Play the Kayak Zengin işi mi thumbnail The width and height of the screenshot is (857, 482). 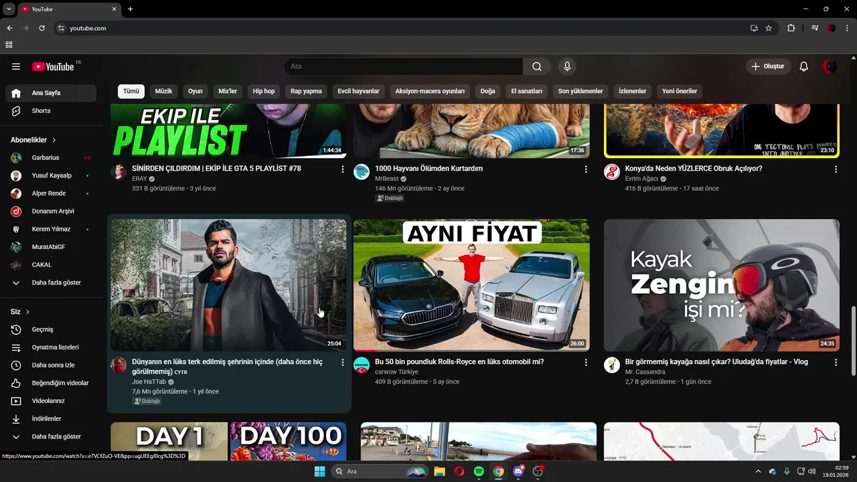(x=722, y=285)
